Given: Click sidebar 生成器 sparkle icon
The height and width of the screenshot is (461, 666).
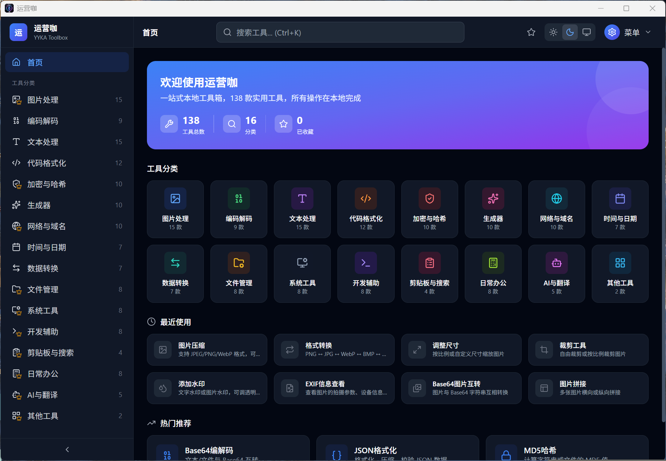Looking at the screenshot, I should tap(16, 205).
